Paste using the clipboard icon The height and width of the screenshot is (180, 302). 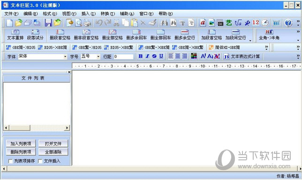click(134, 22)
